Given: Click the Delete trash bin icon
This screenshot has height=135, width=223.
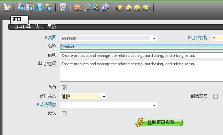Looking at the screenshot, I should tap(63, 7).
